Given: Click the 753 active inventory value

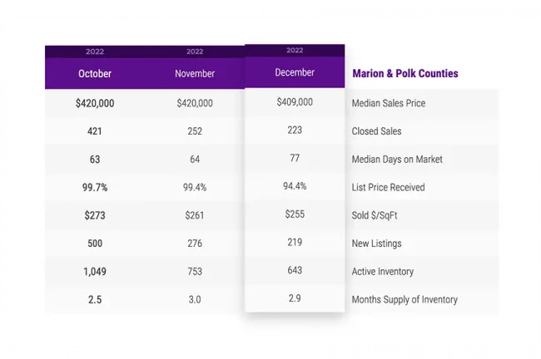Looking at the screenshot, I should coord(195,272).
